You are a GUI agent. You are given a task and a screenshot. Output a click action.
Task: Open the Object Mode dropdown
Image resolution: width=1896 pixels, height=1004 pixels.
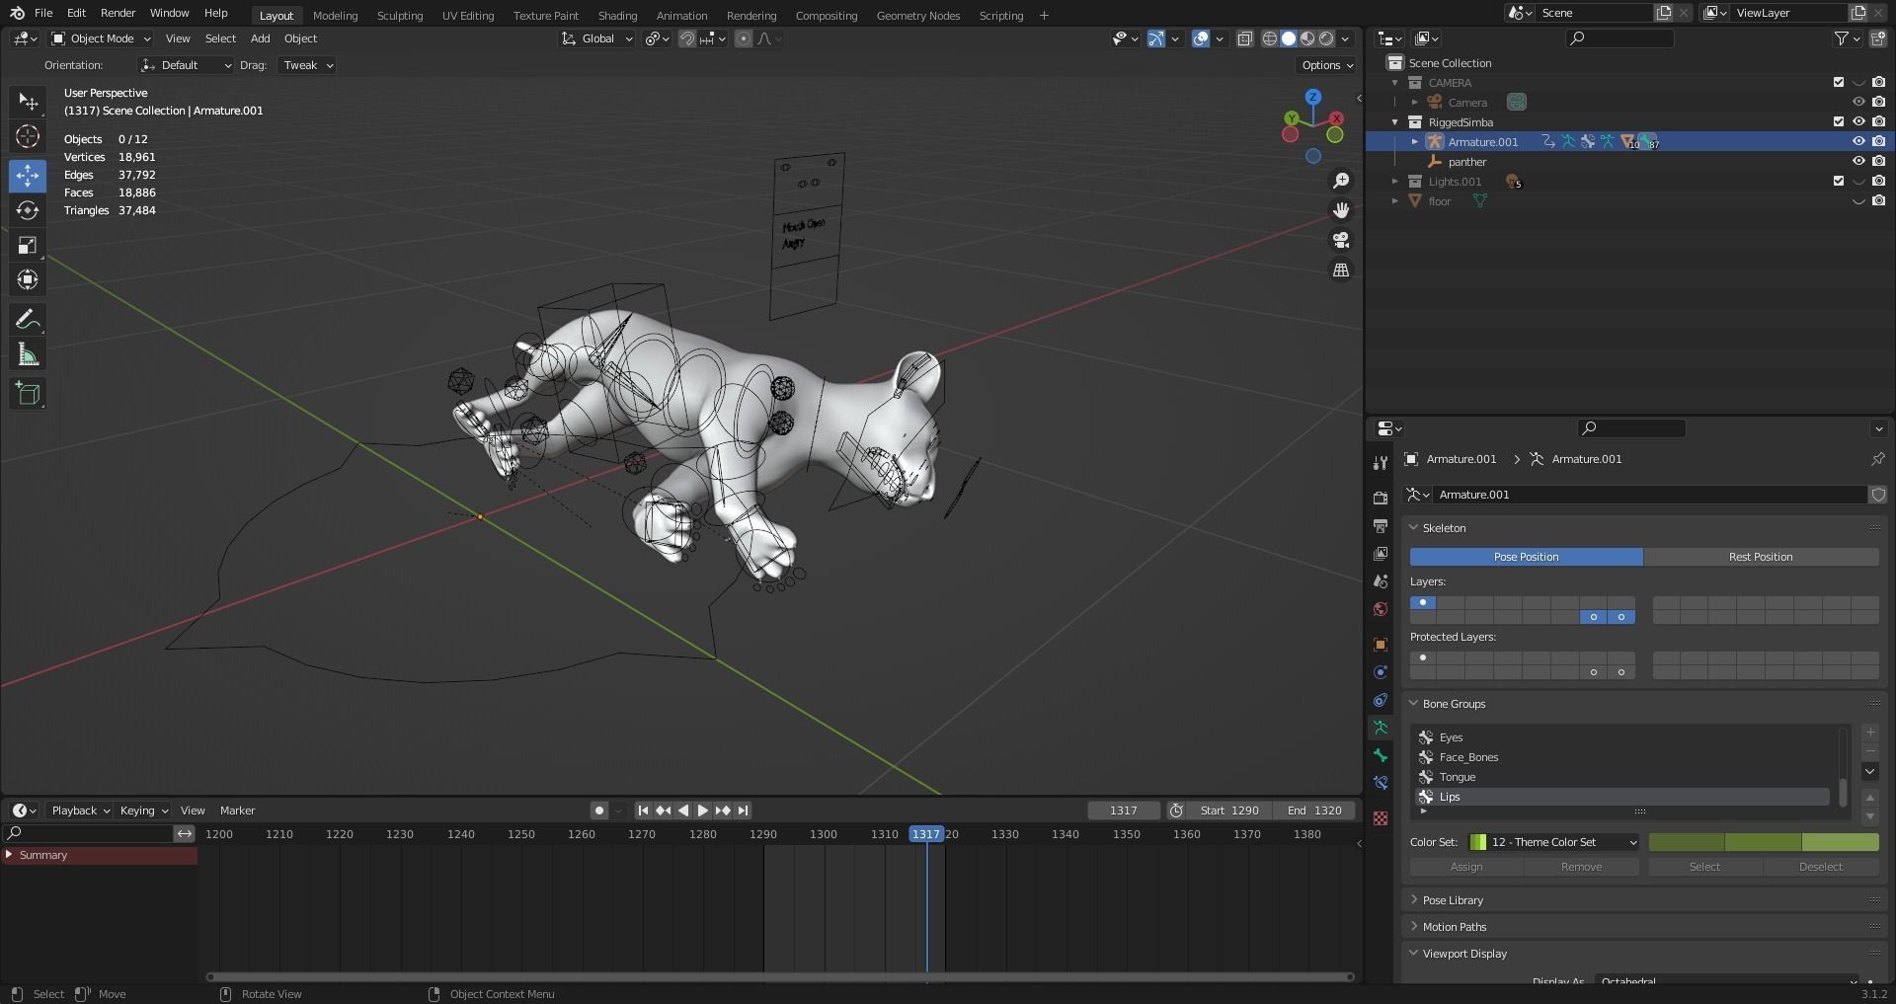click(x=101, y=39)
